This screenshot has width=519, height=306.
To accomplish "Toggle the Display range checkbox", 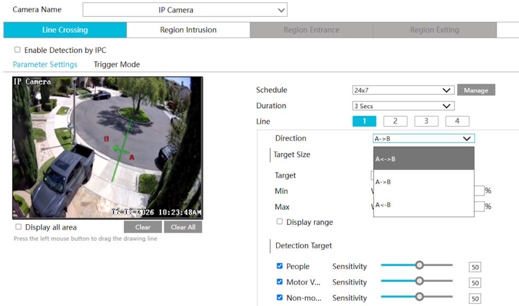I will point(280,221).
